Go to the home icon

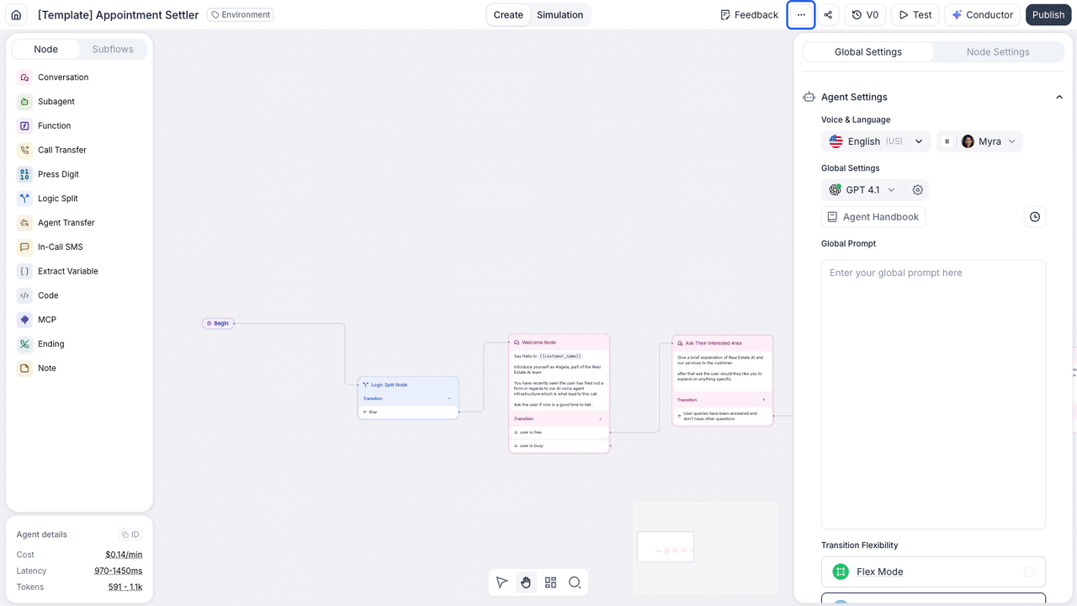coord(16,15)
